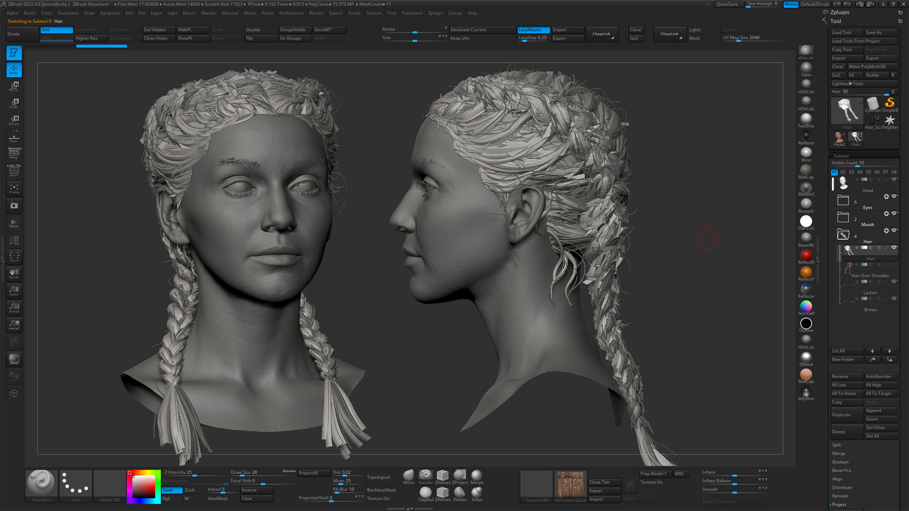Screen dimensions: 909x511
Task: Open the Zplugin menu
Action: coord(435,13)
